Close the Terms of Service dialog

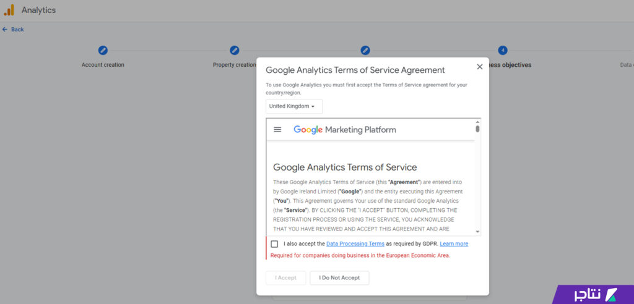[x=480, y=67]
